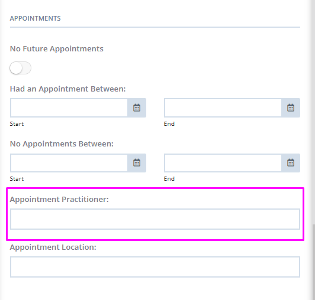Focus the No Appointments Between End field
The width and height of the screenshot is (315, 300).
click(223, 163)
